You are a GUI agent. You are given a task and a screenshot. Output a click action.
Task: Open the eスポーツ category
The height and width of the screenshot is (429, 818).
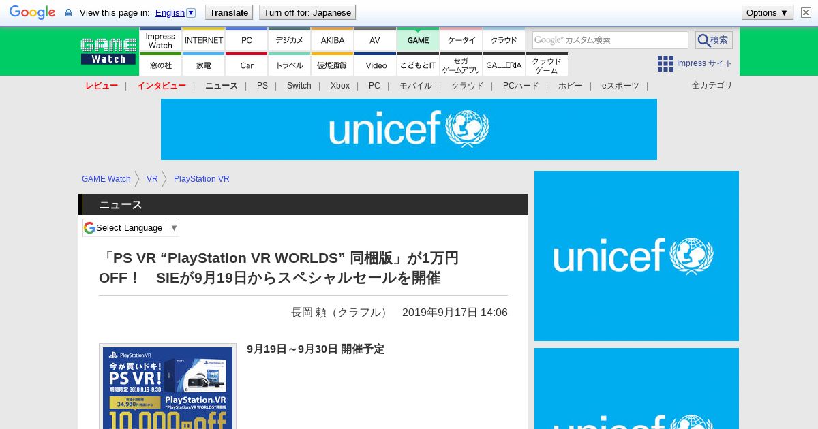pos(620,86)
